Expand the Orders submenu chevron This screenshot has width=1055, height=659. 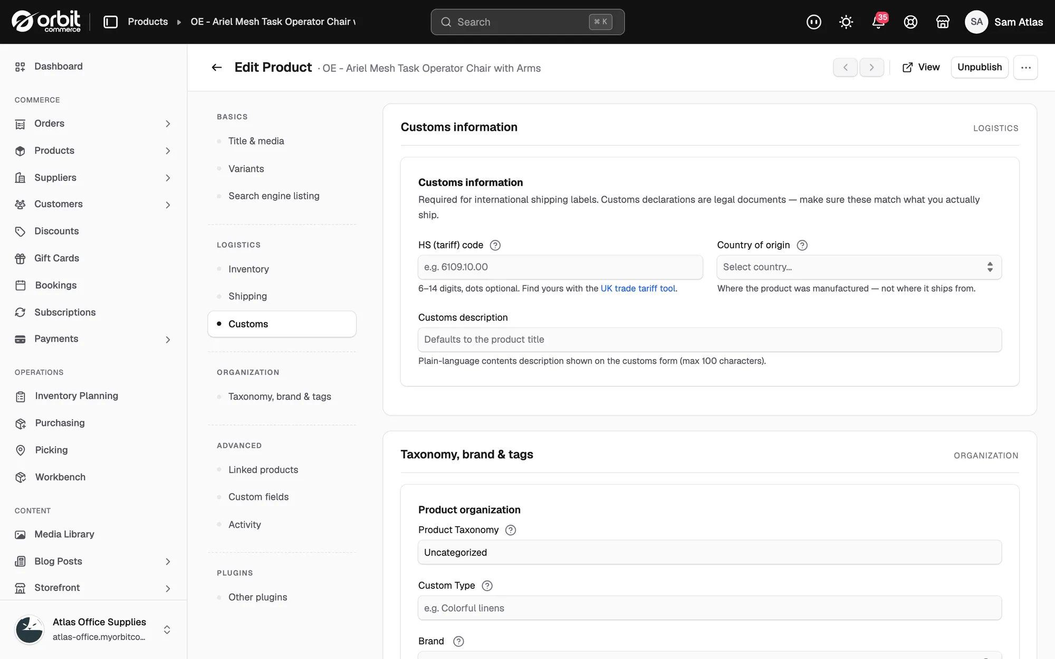[168, 123]
